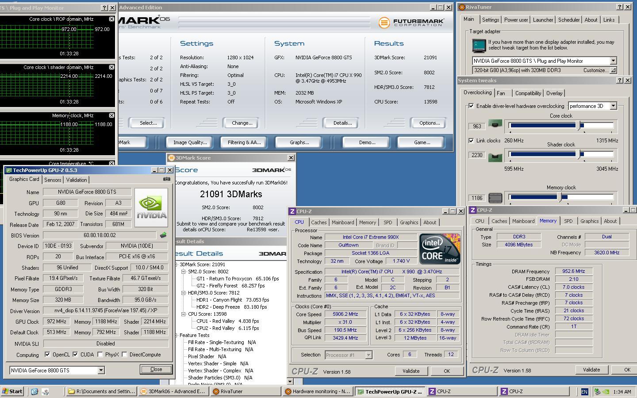The height and width of the screenshot is (398, 637).
Task: Click the Core clock chip icon in RivaTuner
Action: 495,125
